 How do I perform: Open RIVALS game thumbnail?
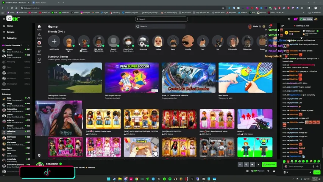click(x=255, y=119)
